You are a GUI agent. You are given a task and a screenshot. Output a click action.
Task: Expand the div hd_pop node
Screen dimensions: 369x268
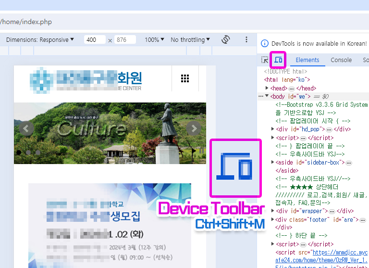click(x=273, y=129)
